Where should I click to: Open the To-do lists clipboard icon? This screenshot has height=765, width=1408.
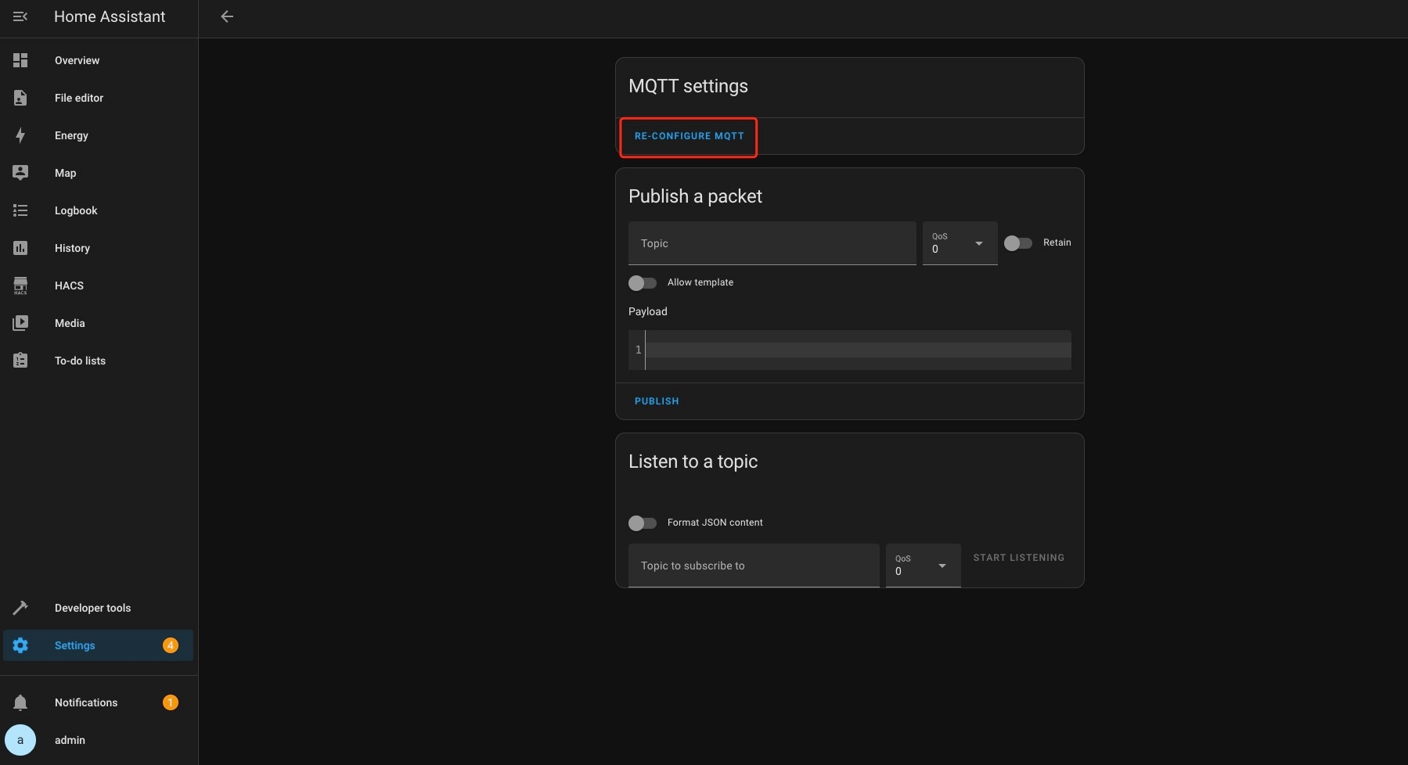[x=20, y=361]
